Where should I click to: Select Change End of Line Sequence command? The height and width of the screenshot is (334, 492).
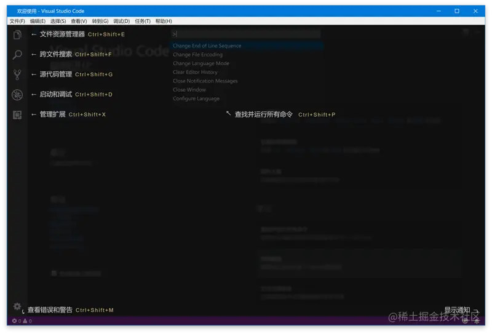click(x=247, y=46)
